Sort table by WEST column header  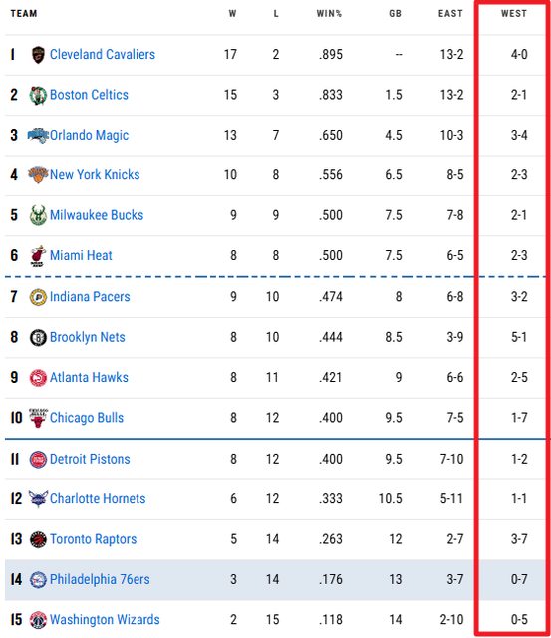513,13
